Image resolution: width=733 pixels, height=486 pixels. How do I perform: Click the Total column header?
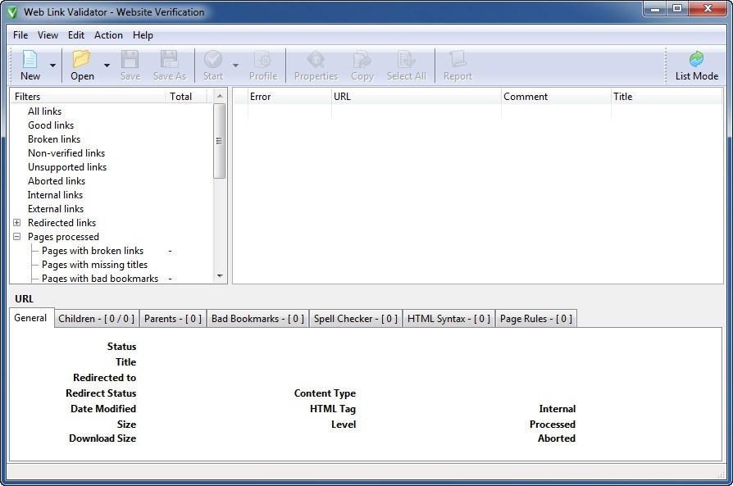185,96
